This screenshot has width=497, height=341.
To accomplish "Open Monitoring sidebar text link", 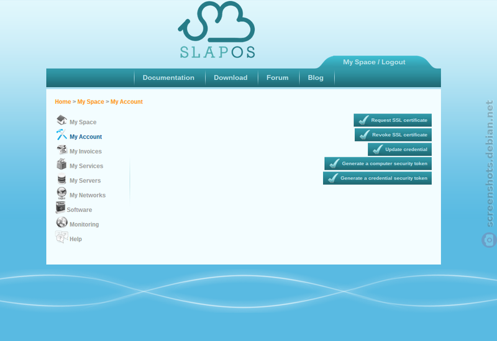I will coord(84,224).
